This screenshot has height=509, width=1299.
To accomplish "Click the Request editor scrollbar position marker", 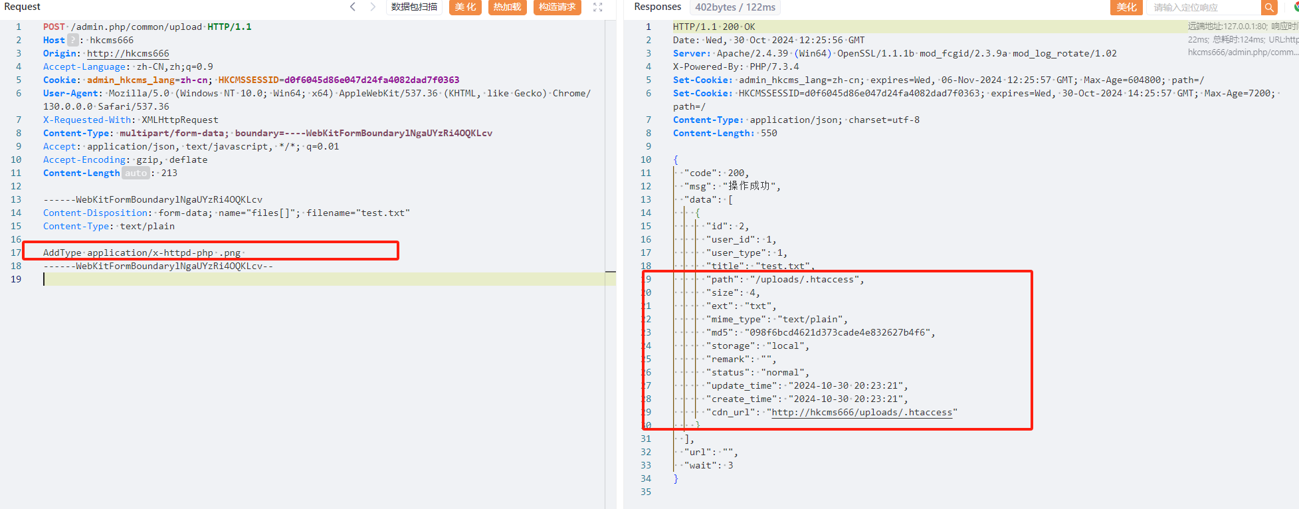I will [610, 272].
